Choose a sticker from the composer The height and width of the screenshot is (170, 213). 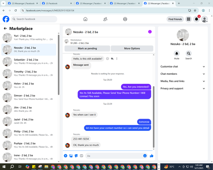pyautogui.click(x=76, y=156)
